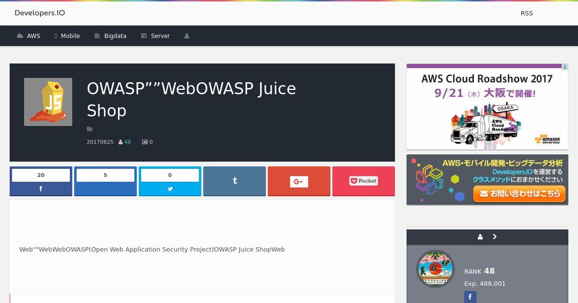Open the AWS Cloud Roadshow 2017 banner
The image size is (578, 303).
tap(487, 107)
